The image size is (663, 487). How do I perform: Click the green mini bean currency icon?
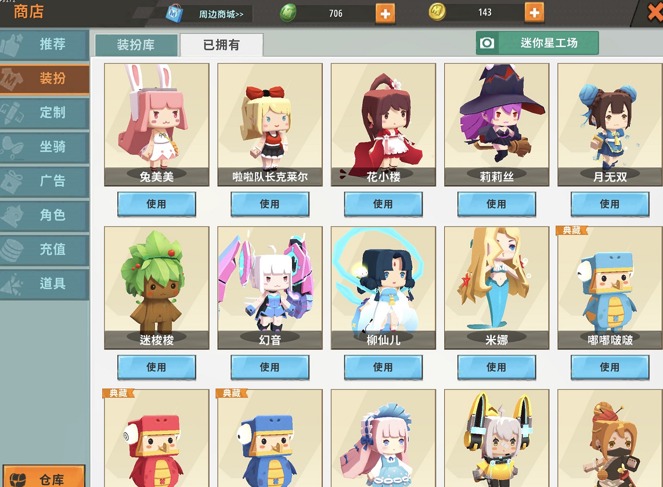tap(287, 13)
